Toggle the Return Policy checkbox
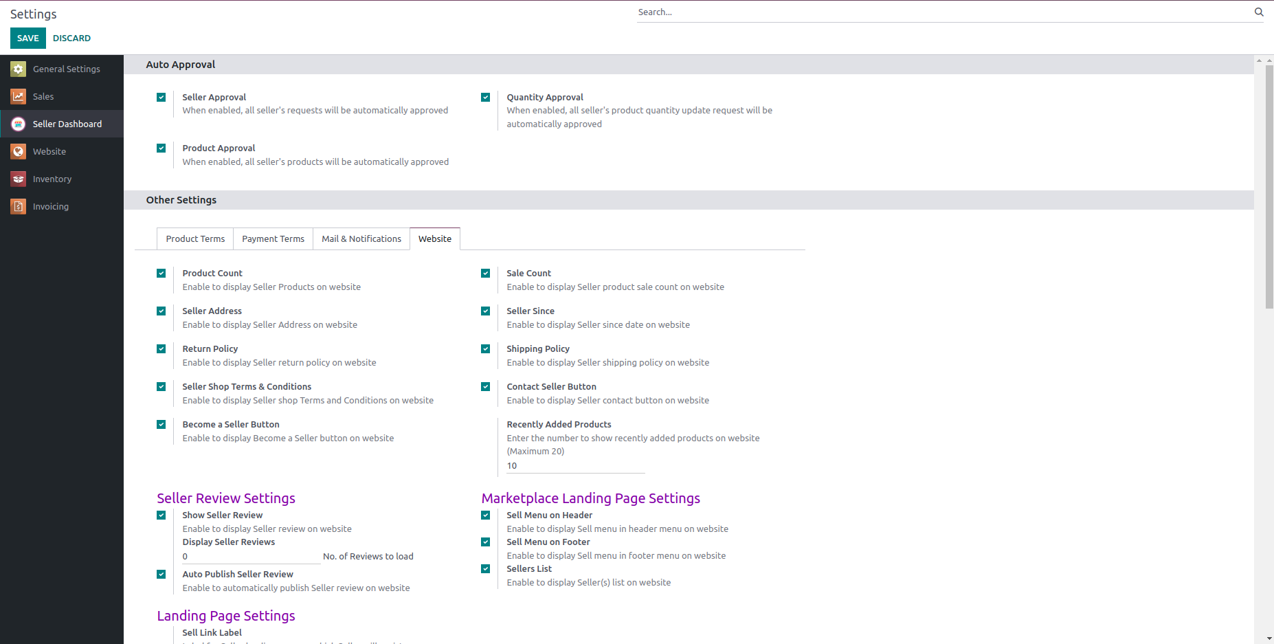This screenshot has width=1274, height=644. click(x=161, y=349)
